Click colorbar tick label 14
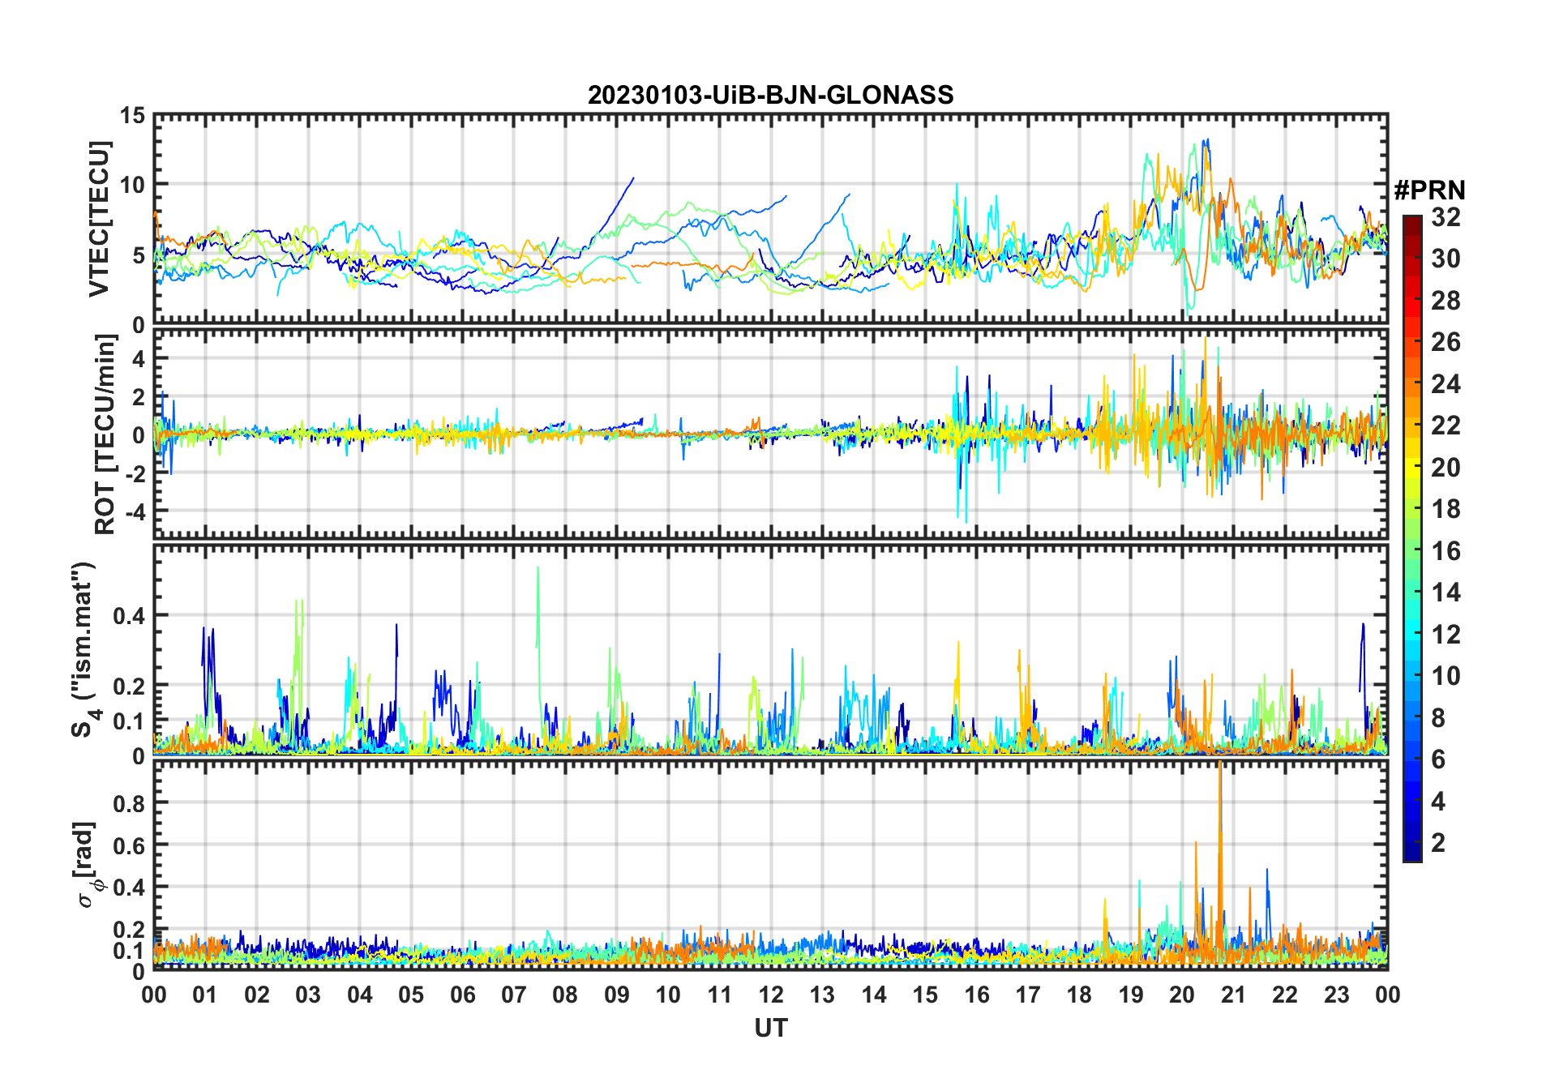This screenshot has width=1542, height=1078. 1446,592
